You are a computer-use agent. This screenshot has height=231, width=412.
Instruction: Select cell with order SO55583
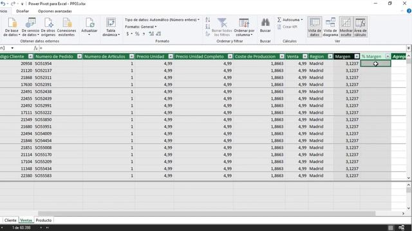[x=59, y=176]
